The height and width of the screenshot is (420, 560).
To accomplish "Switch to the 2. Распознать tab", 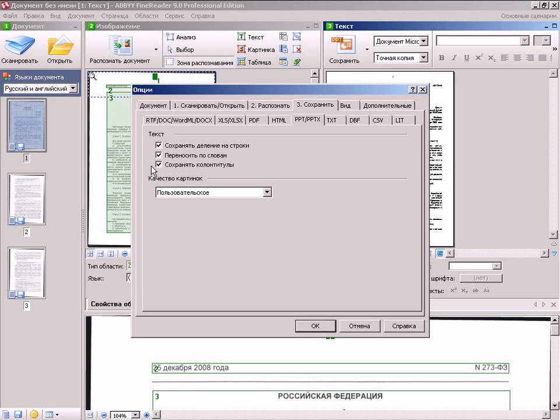I will point(270,106).
